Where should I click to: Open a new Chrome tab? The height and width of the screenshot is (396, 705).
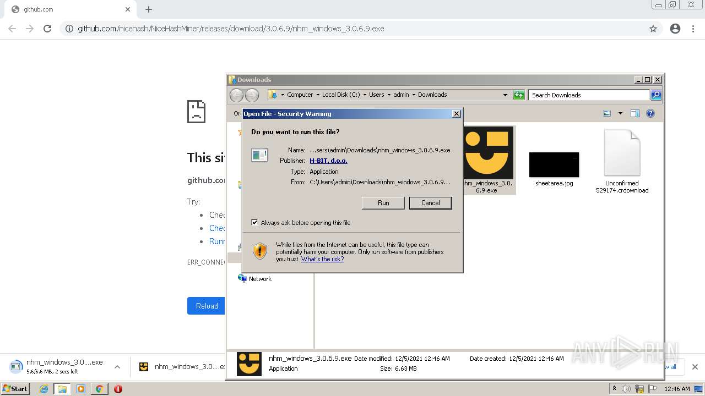(149, 9)
